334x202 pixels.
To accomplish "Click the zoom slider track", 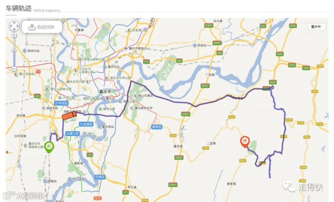I will pyautogui.click(x=14, y=52).
